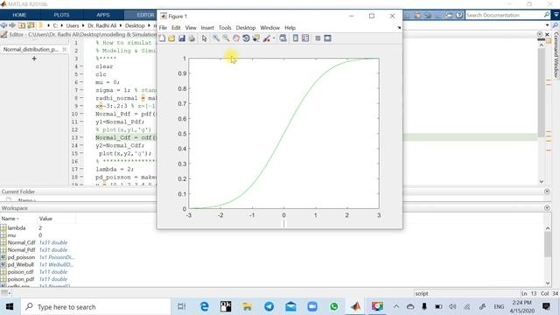Activate the Zoom In tool
560x315 pixels.
pyautogui.click(x=216, y=38)
